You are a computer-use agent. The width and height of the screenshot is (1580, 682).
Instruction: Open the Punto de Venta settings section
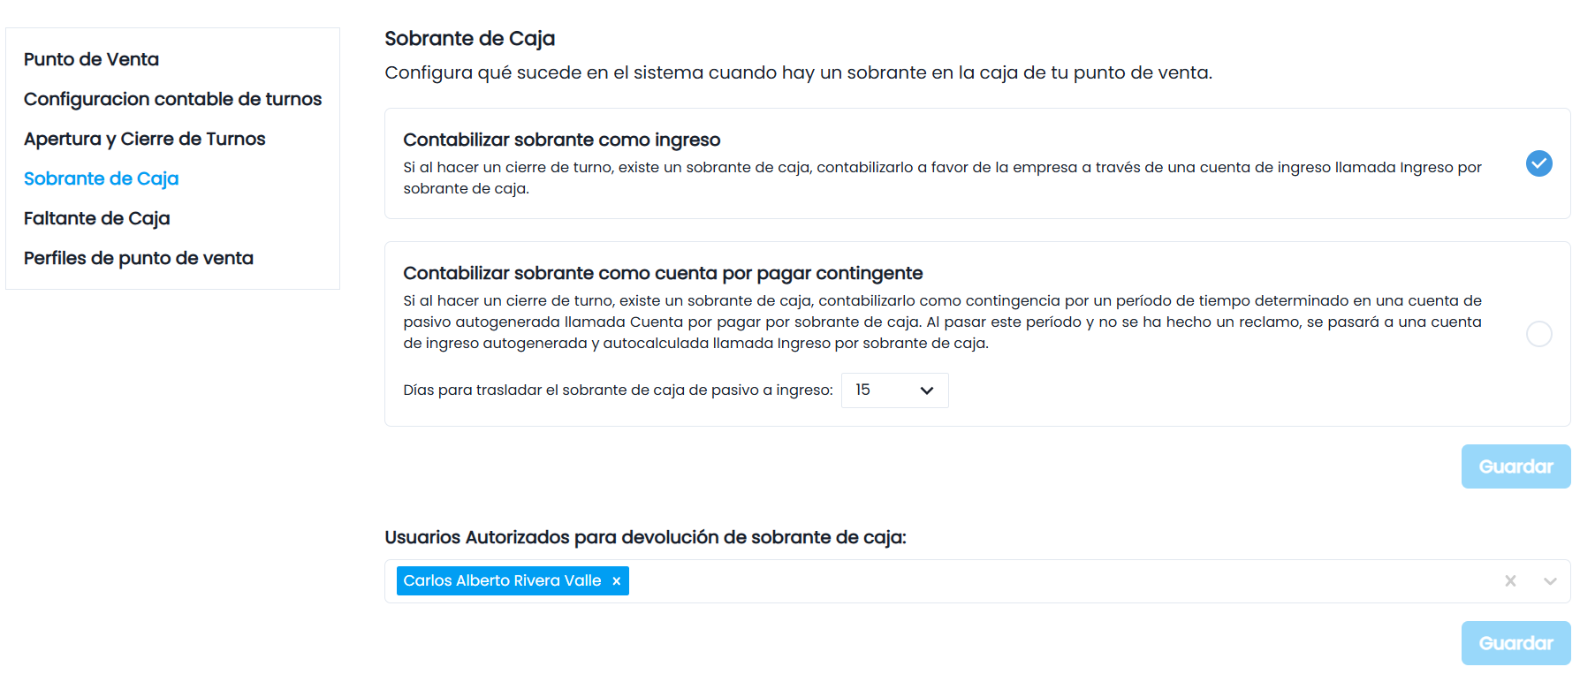tap(91, 59)
